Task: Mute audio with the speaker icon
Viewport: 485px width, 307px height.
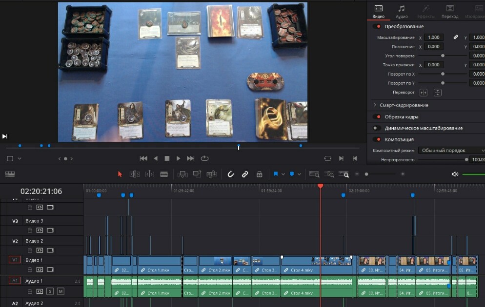Action: (455, 174)
